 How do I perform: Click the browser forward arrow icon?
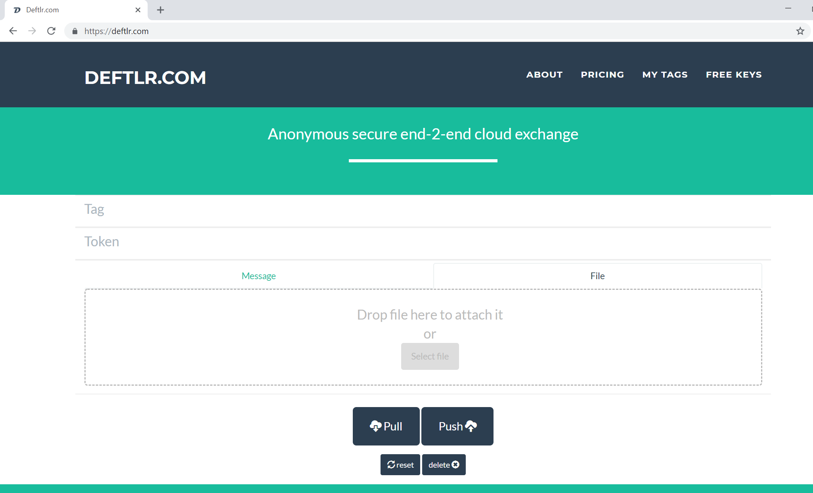pos(32,31)
